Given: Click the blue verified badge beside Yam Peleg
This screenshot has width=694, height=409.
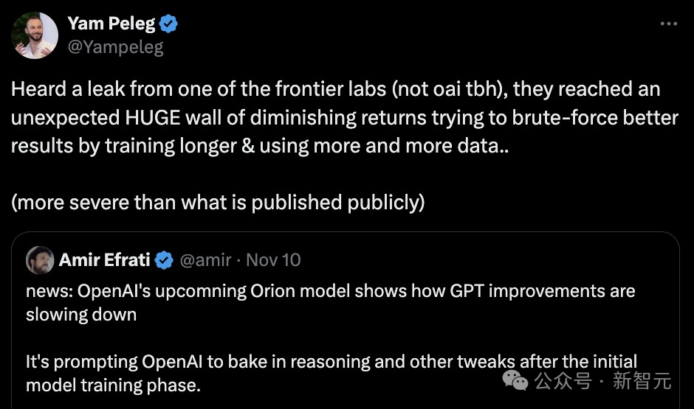Looking at the screenshot, I should tap(169, 24).
